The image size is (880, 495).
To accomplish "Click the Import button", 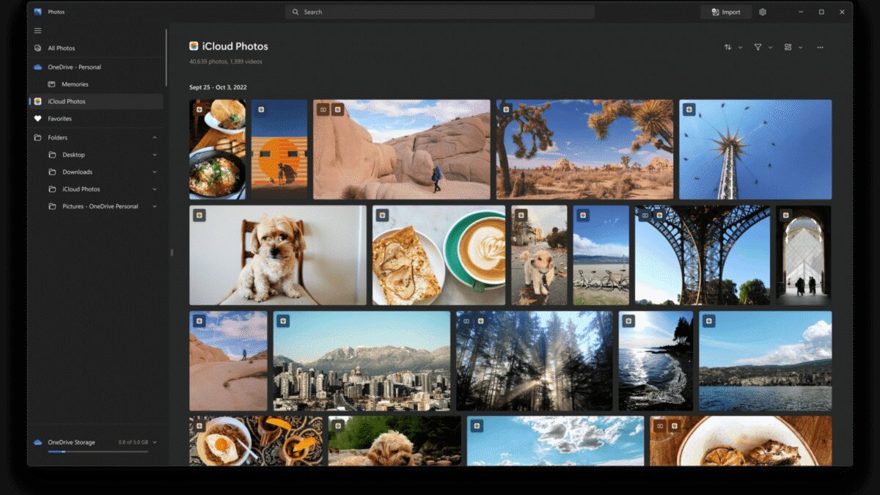I will click(x=725, y=12).
